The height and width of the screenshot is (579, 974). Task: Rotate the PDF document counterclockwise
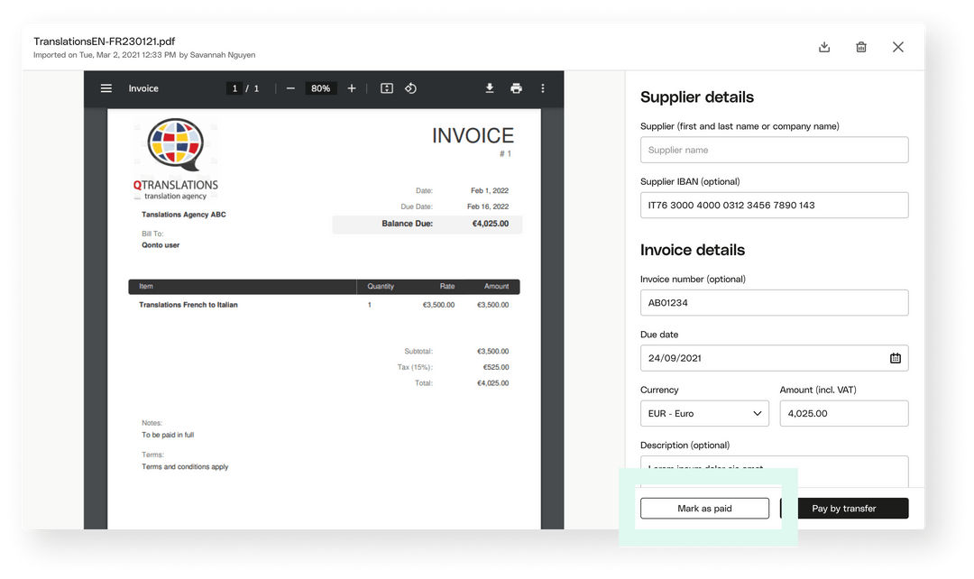[x=410, y=88]
